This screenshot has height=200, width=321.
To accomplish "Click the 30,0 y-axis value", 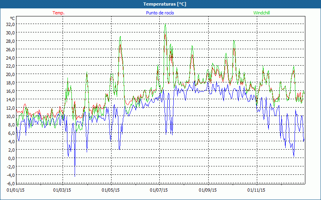I will pyautogui.click(x=10, y=32).
